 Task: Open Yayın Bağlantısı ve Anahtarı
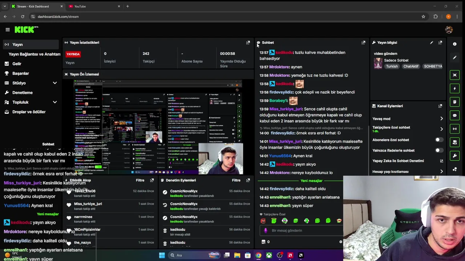tap(34, 54)
